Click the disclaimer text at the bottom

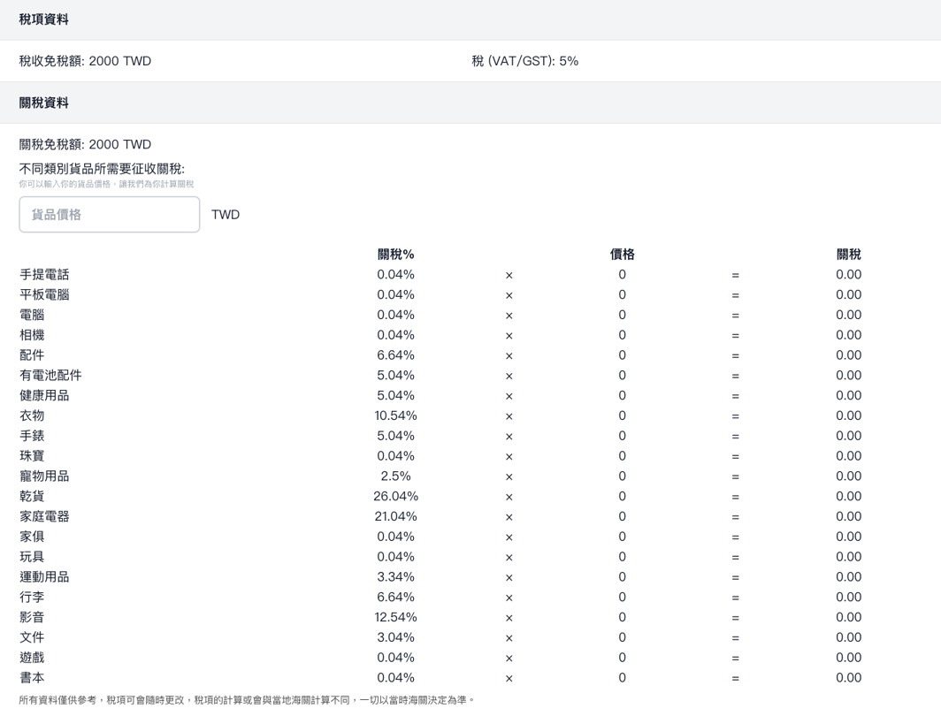coord(248,700)
